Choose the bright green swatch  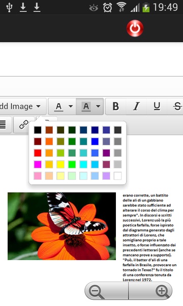[72, 164]
